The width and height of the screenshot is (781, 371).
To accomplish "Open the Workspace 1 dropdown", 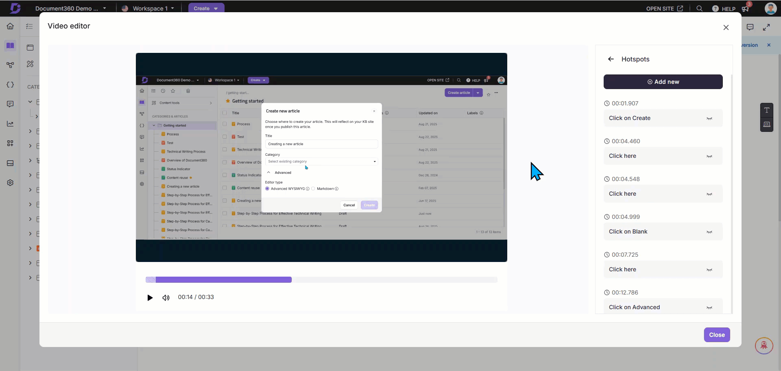I will (x=148, y=8).
